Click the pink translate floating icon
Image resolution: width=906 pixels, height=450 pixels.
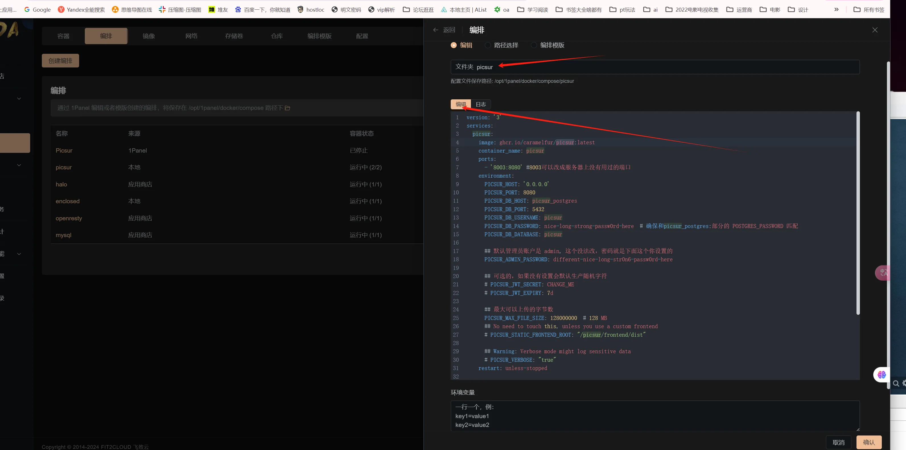click(883, 273)
